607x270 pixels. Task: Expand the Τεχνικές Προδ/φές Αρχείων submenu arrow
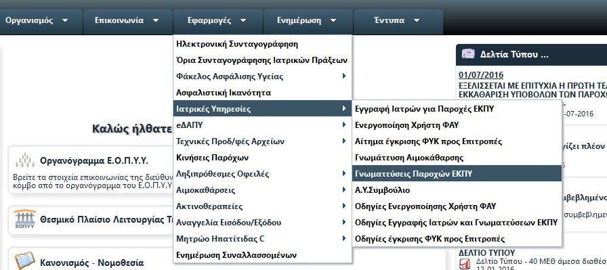(x=343, y=141)
